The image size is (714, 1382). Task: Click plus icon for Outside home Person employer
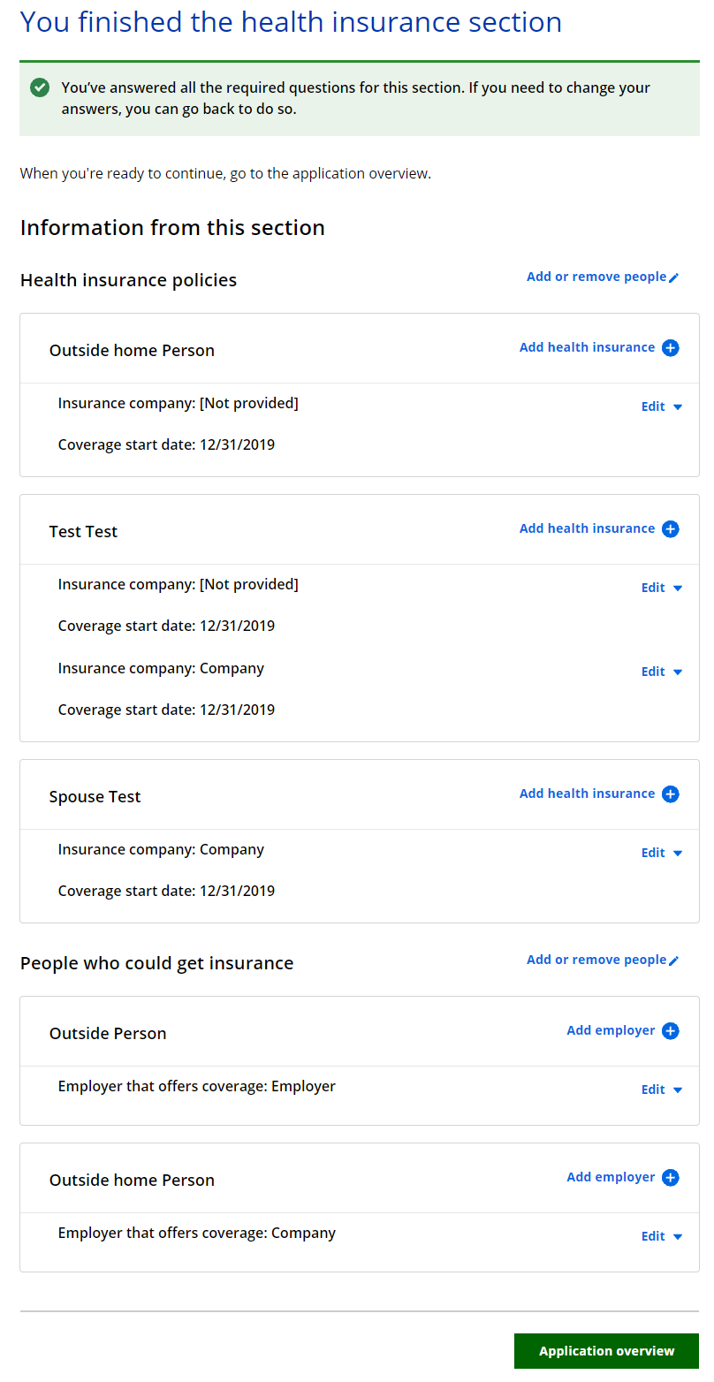[671, 1178]
